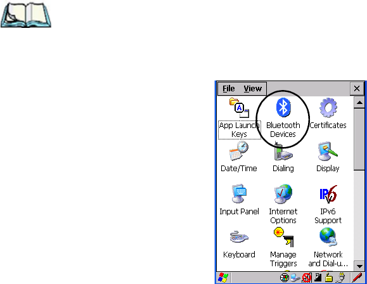
Task: Click the red pen input icon in taskbar
Action: pos(357,278)
